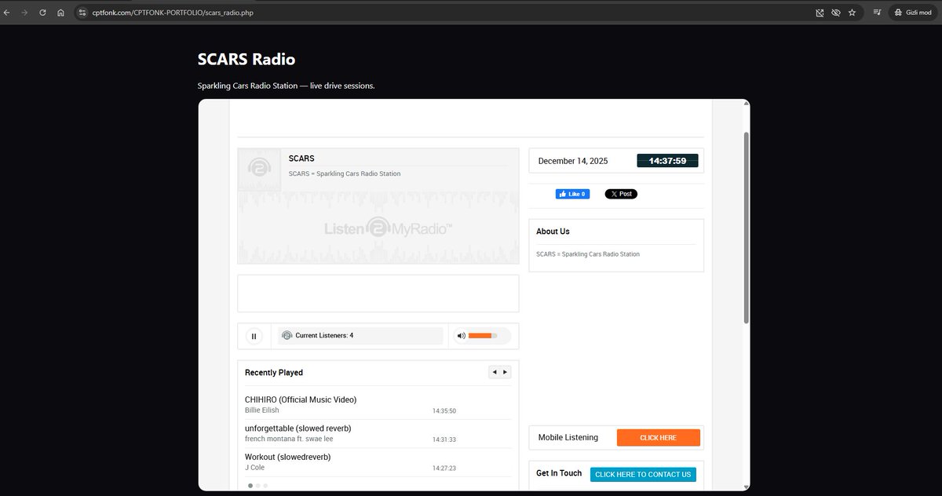Open the About Us section heading
The height and width of the screenshot is (496, 942).
pyautogui.click(x=553, y=231)
